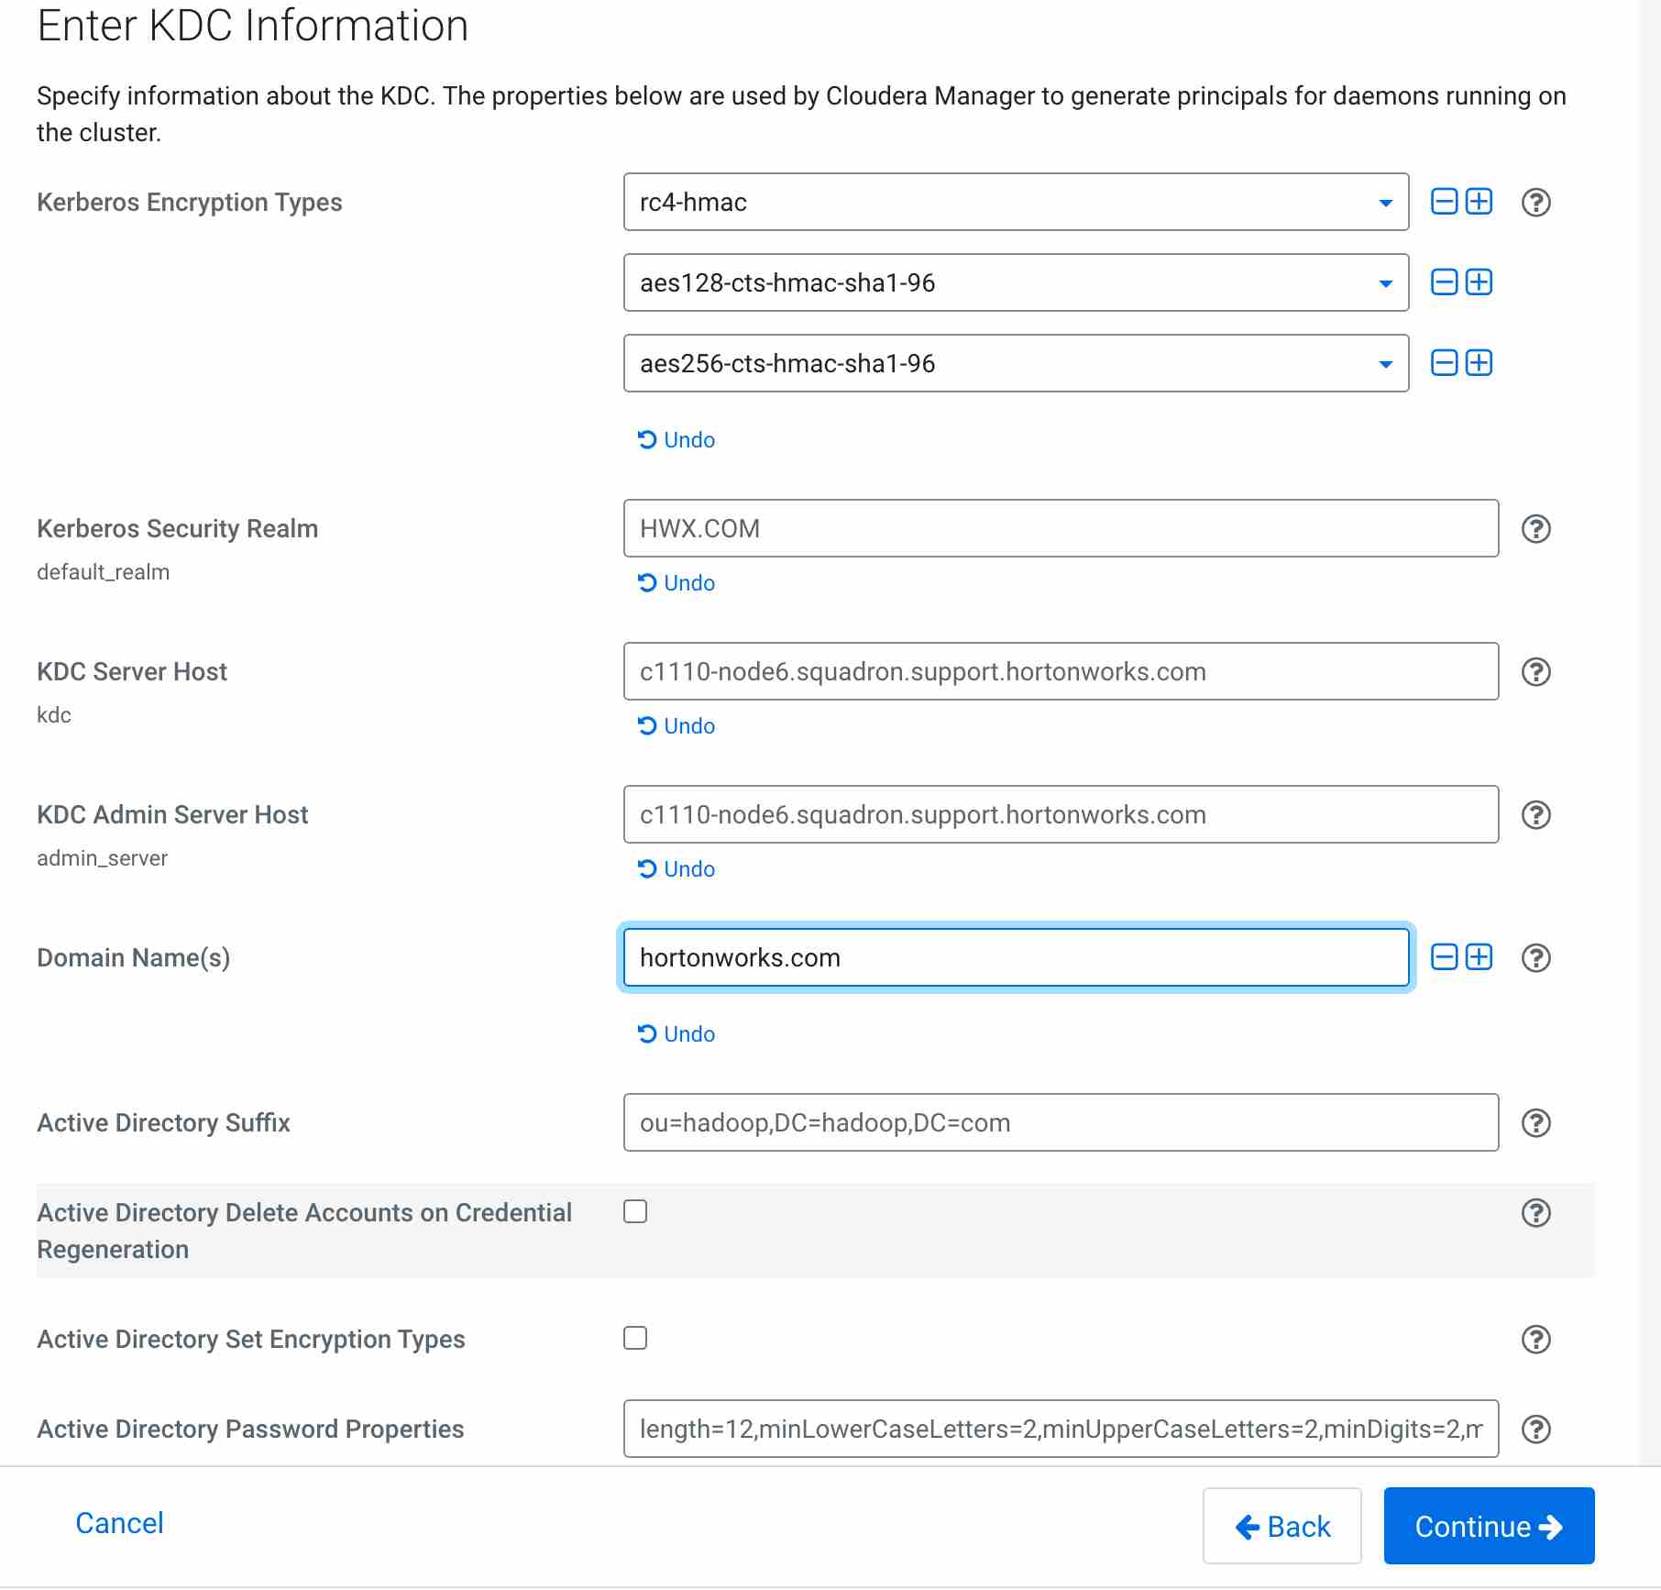
Task: Undo the Kerberos Security Realm change
Action: coord(676,583)
